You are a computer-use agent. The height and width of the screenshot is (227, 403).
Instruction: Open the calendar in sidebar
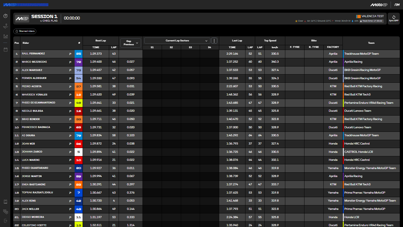click(5, 49)
